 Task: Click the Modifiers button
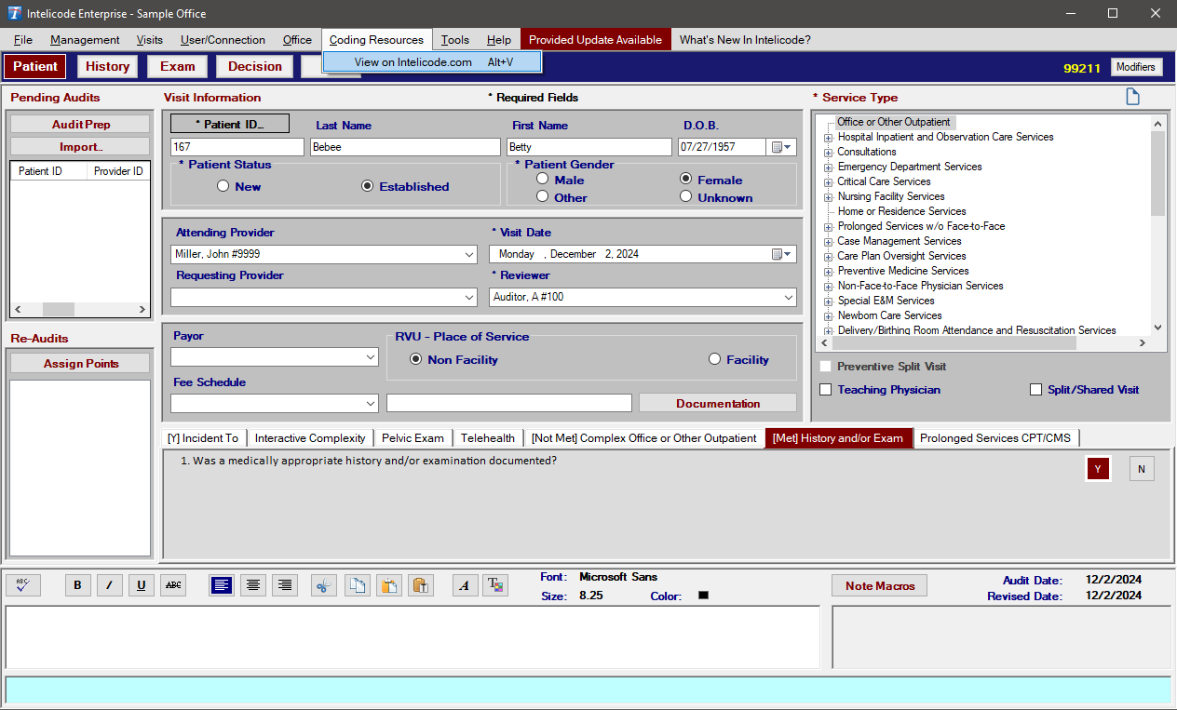click(x=1136, y=67)
